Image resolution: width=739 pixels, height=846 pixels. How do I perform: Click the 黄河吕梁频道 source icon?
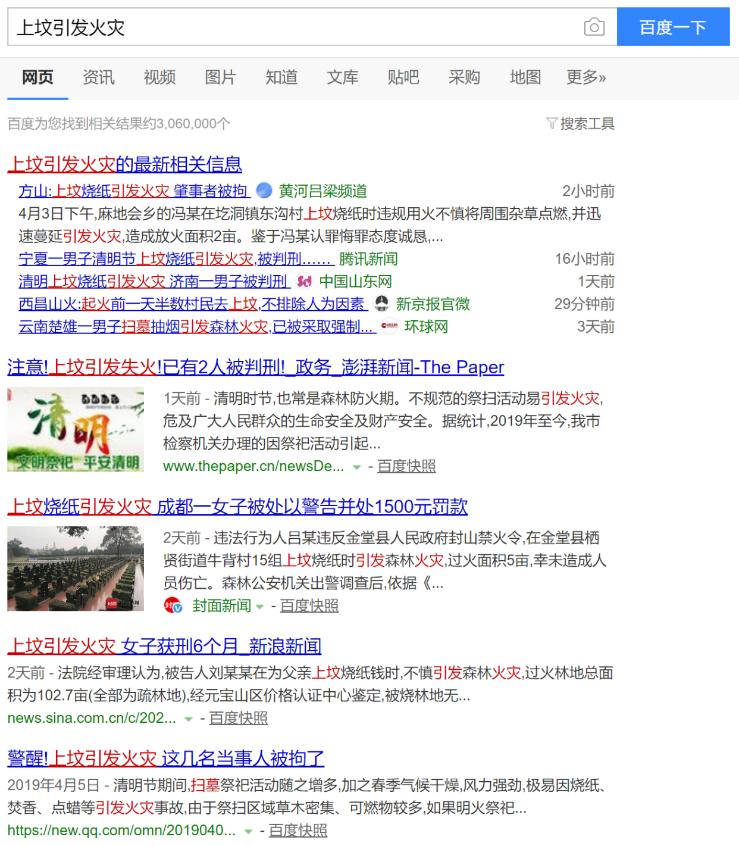click(x=264, y=191)
